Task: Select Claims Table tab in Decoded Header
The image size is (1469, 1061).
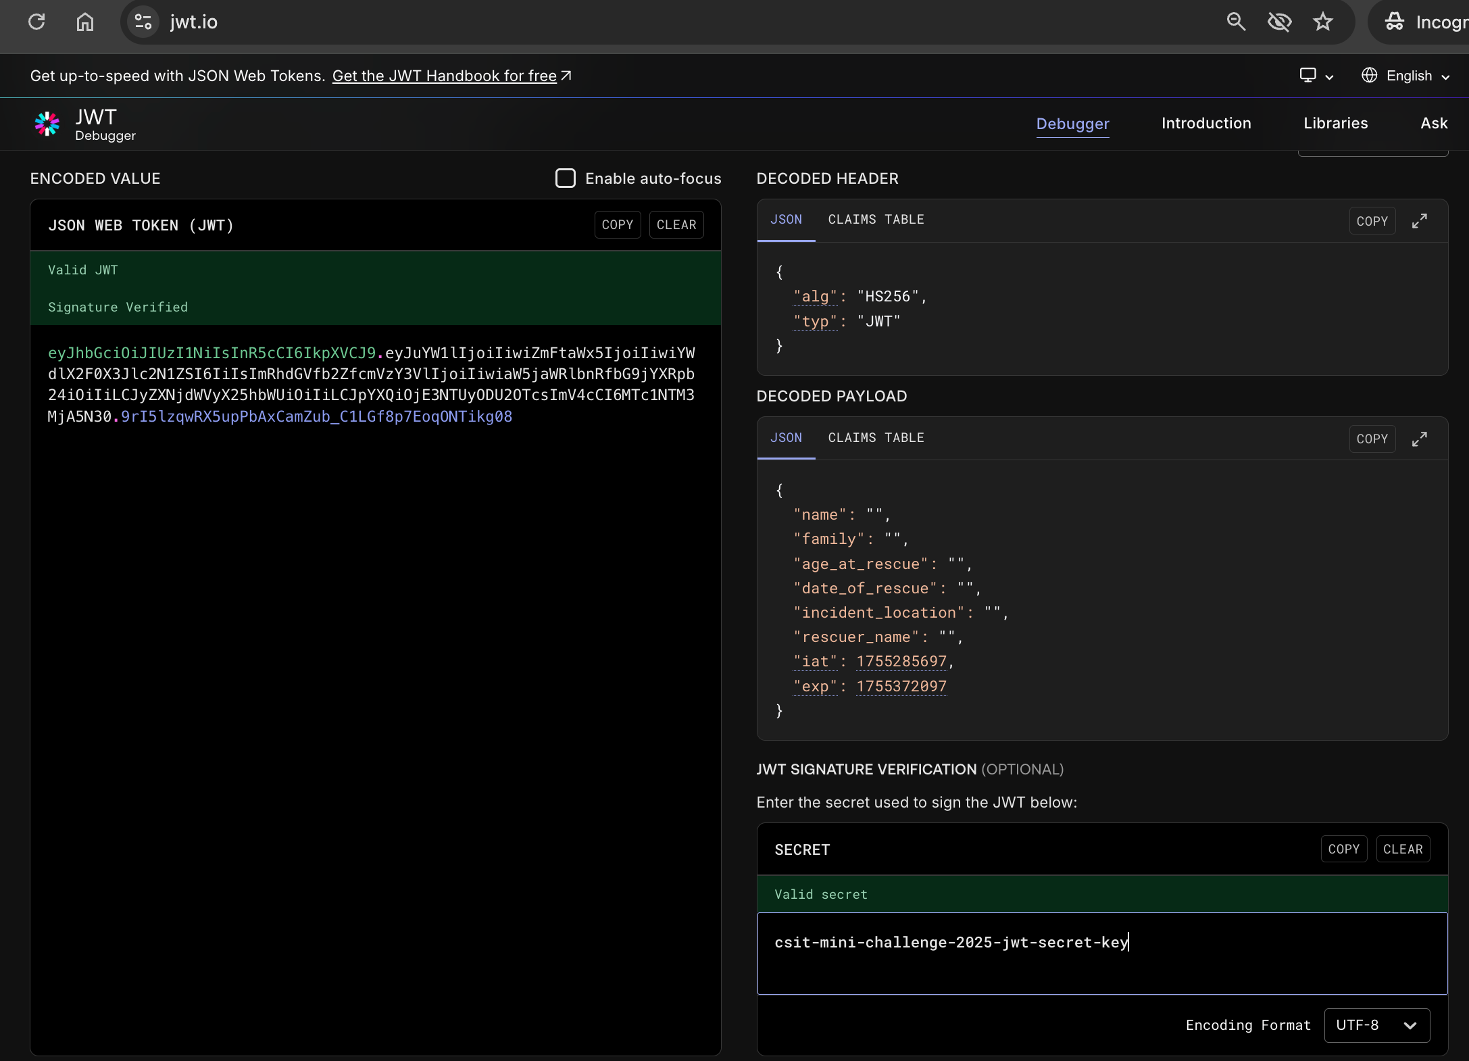Action: (876, 220)
